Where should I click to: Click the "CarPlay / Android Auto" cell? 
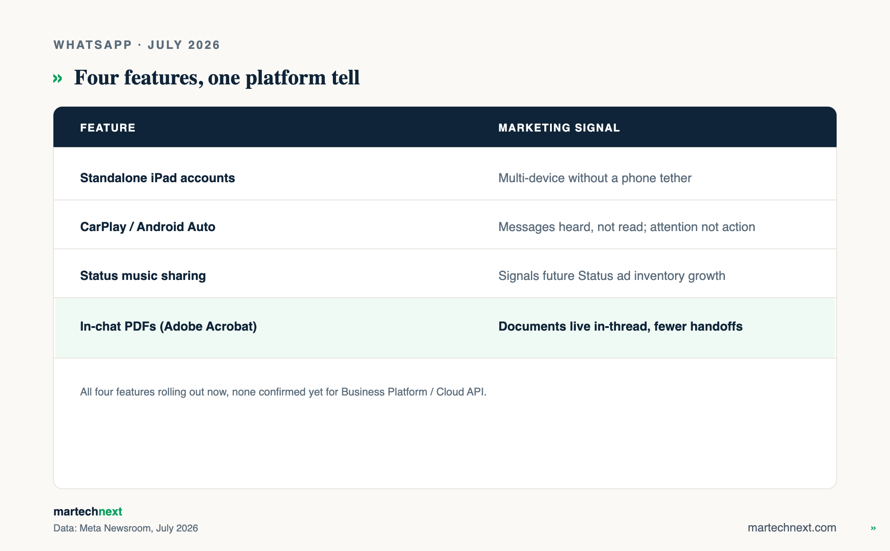click(x=148, y=227)
